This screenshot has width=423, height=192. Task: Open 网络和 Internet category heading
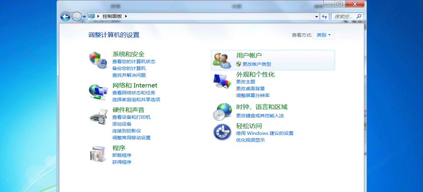coord(135,85)
